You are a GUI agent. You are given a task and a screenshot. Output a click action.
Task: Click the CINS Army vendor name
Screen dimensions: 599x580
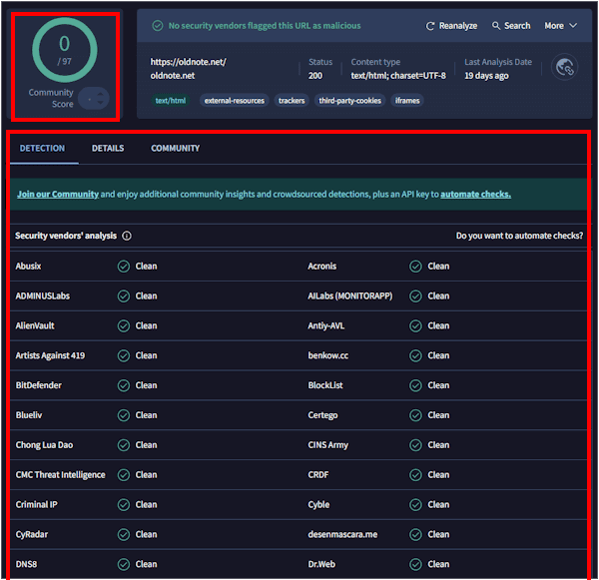tap(328, 445)
